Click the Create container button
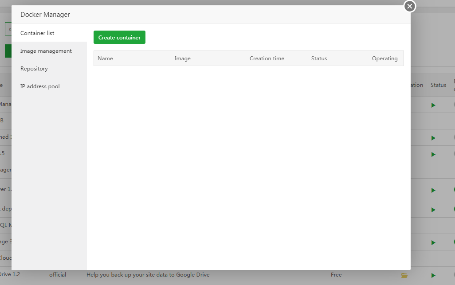Viewport: 455px width, 285px height. click(x=119, y=37)
